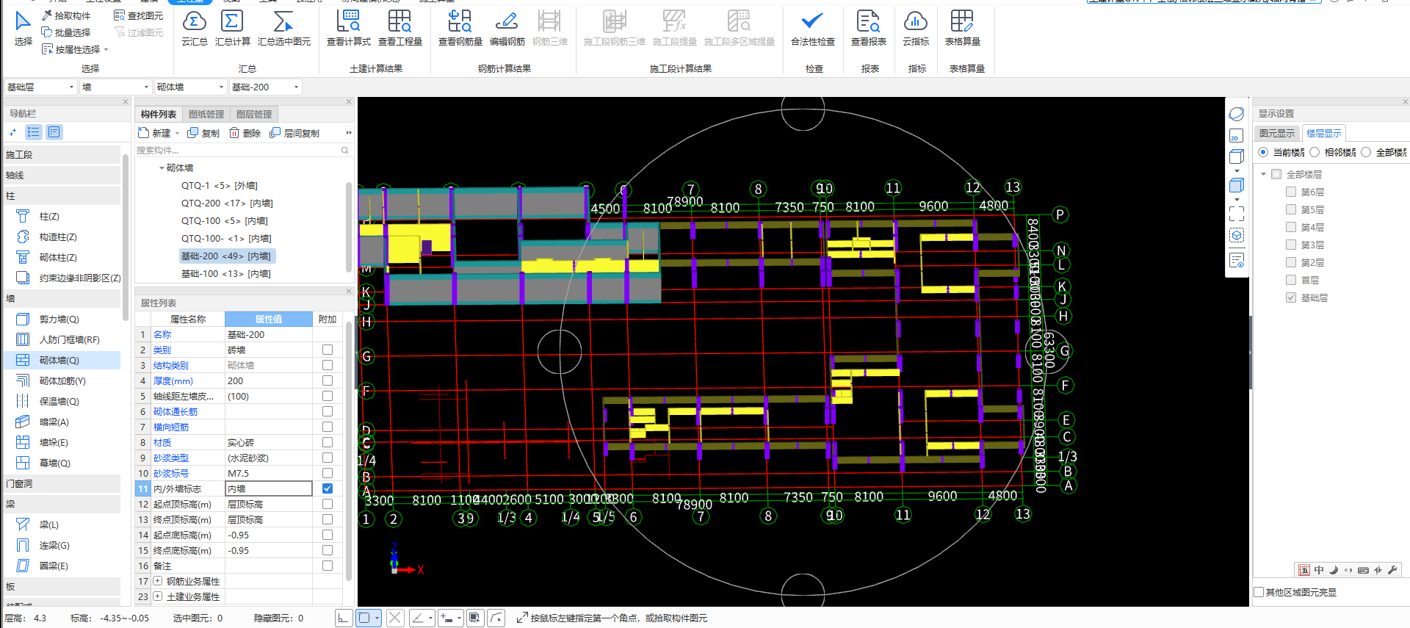This screenshot has height=628, width=1410.
Task: Select 保温墙(Q) component
Action: [x=59, y=402]
